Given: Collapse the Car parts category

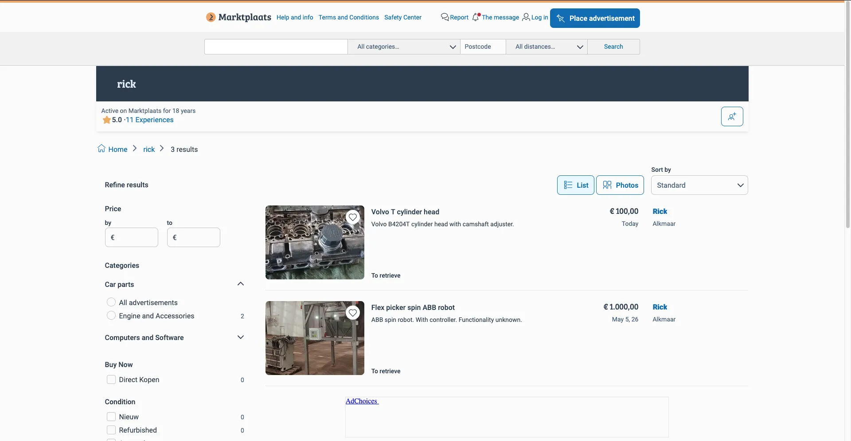Looking at the screenshot, I should [241, 284].
